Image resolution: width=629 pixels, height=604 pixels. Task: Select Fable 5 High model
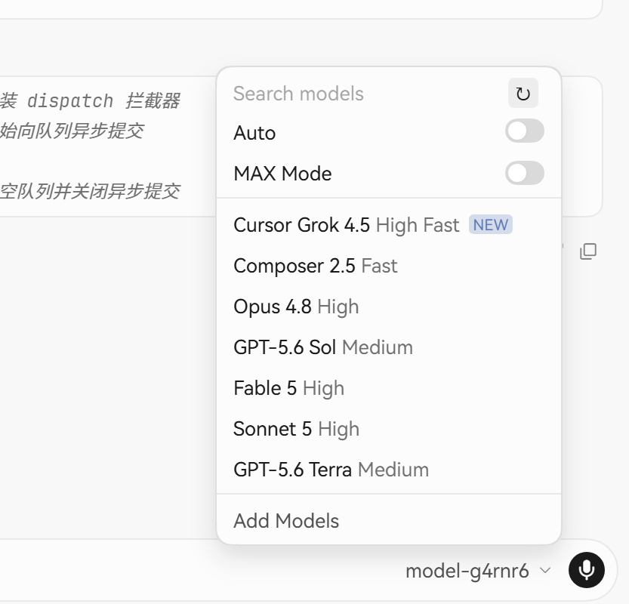coord(388,388)
